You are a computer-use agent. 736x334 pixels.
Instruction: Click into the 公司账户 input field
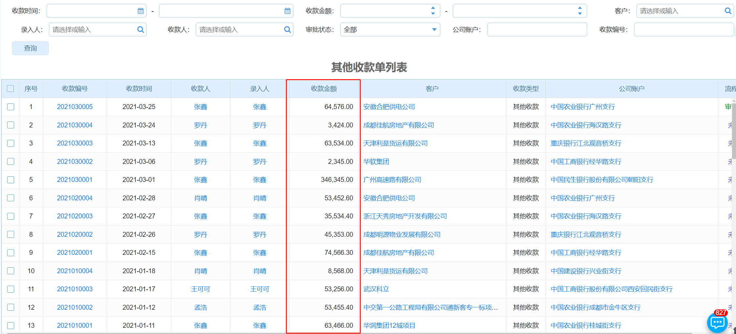pos(537,30)
